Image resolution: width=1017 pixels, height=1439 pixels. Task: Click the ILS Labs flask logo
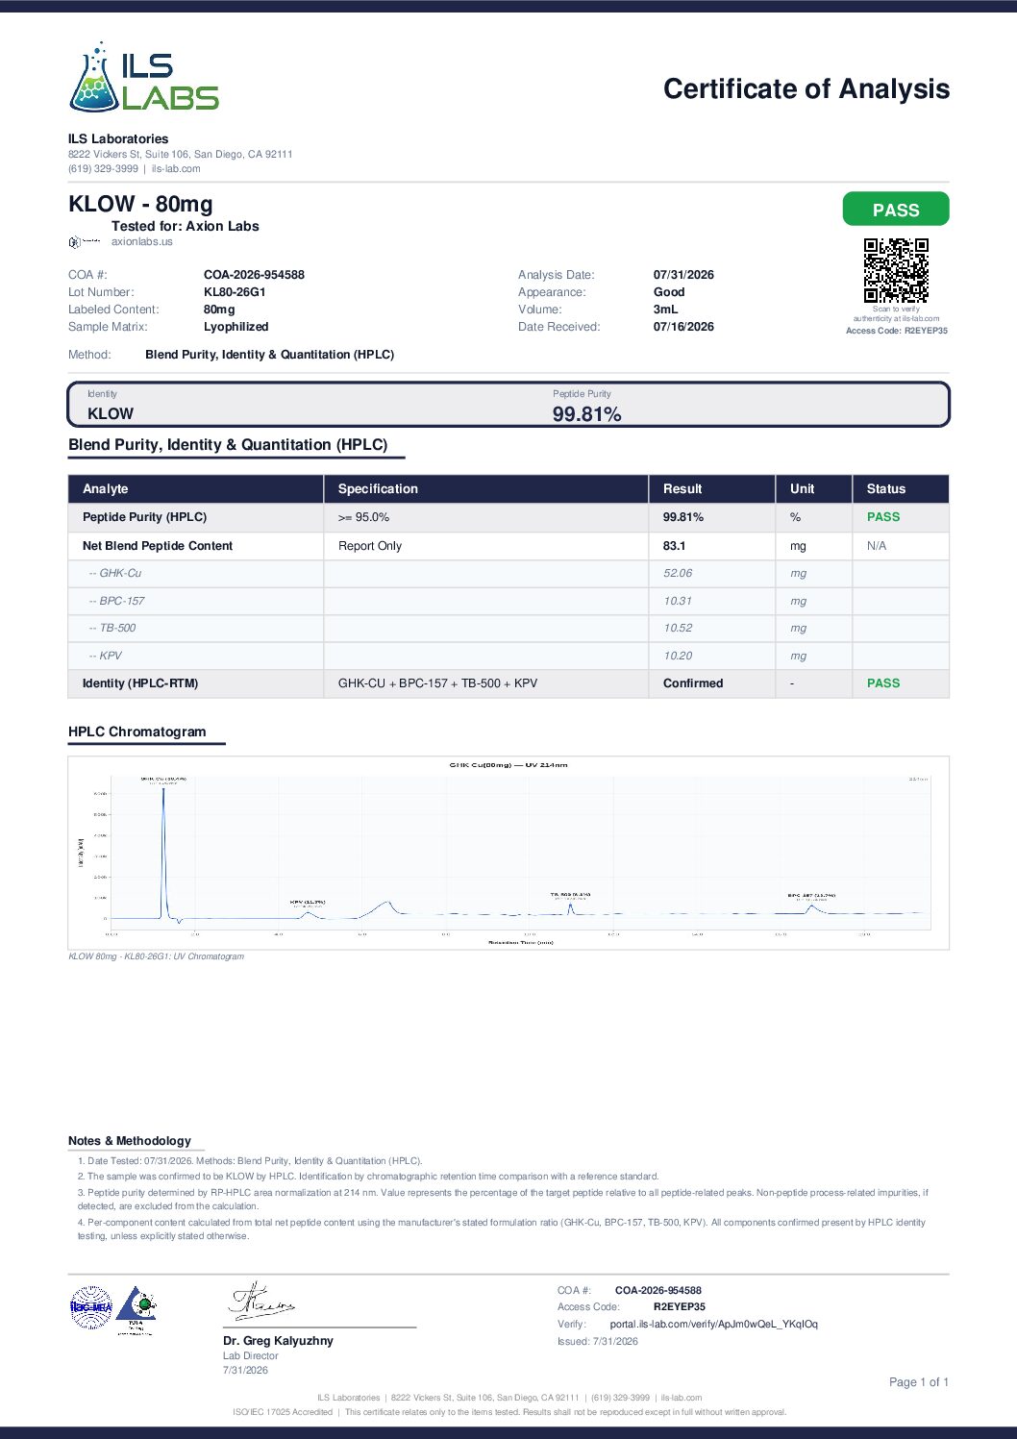pos(144,77)
